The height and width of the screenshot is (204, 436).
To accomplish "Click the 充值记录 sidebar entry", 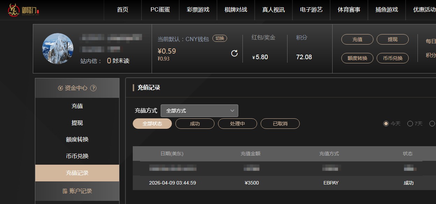I will coord(77,173).
